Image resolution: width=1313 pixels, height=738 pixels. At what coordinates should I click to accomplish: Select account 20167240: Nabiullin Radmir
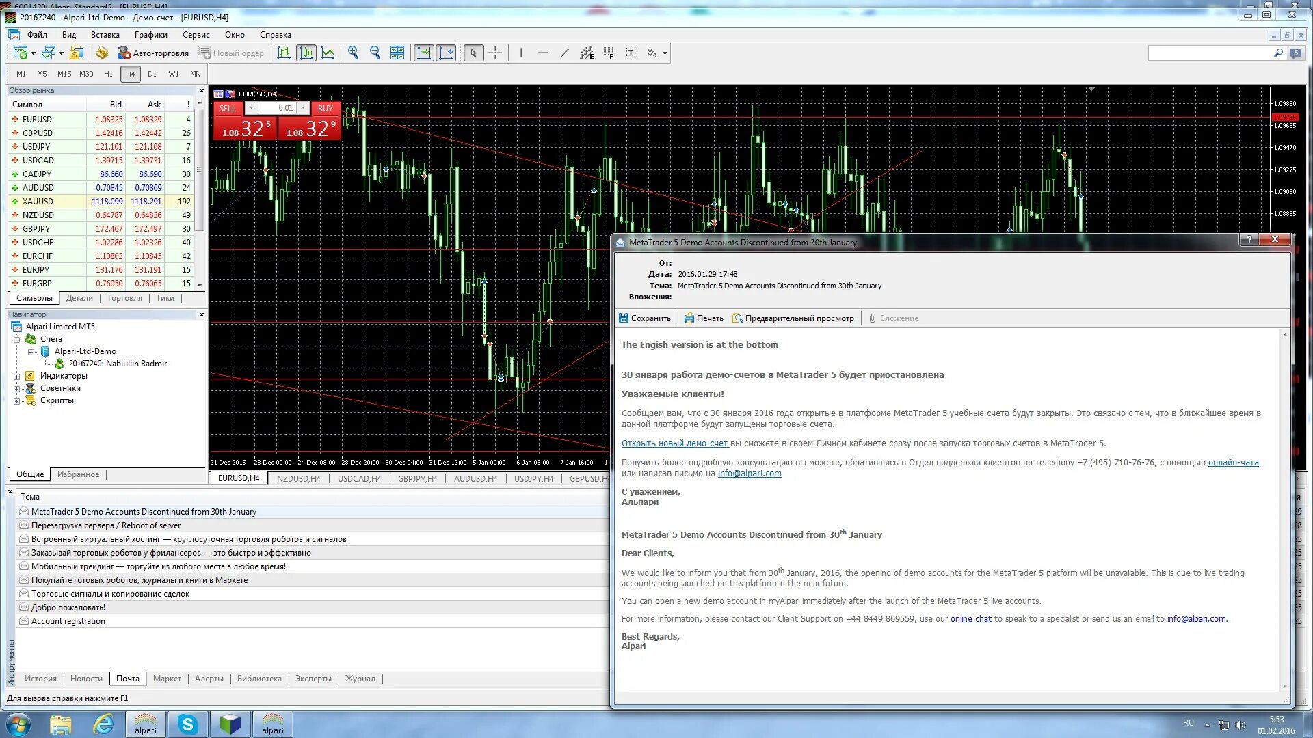click(117, 364)
